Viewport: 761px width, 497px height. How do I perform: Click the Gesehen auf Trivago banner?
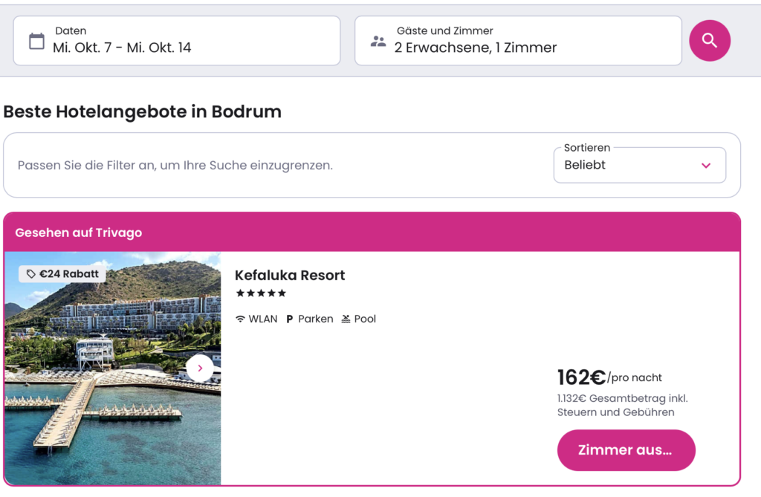(372, 233)
